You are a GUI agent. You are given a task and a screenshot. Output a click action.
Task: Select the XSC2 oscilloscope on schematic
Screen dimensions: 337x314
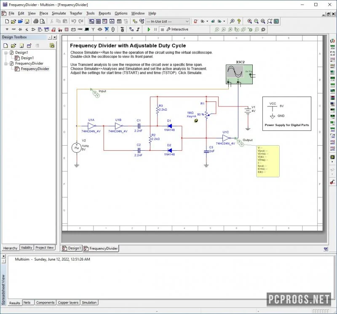[x=239, y=74]
